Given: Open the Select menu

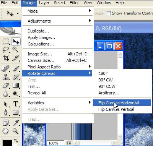Looking at the screenshot, I should click(x=60, y=3).
